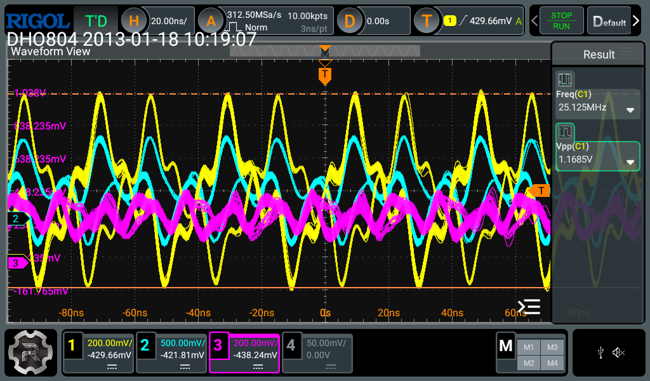Open the Result panel list menu icon
The image size is (650, 381).
click(627, 53)
